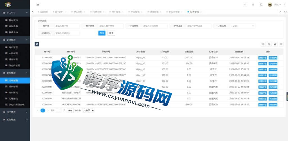Close the 修改密码 tab using its x
The height and width of the screenshot is (141, 288).
tap(84, 12)
